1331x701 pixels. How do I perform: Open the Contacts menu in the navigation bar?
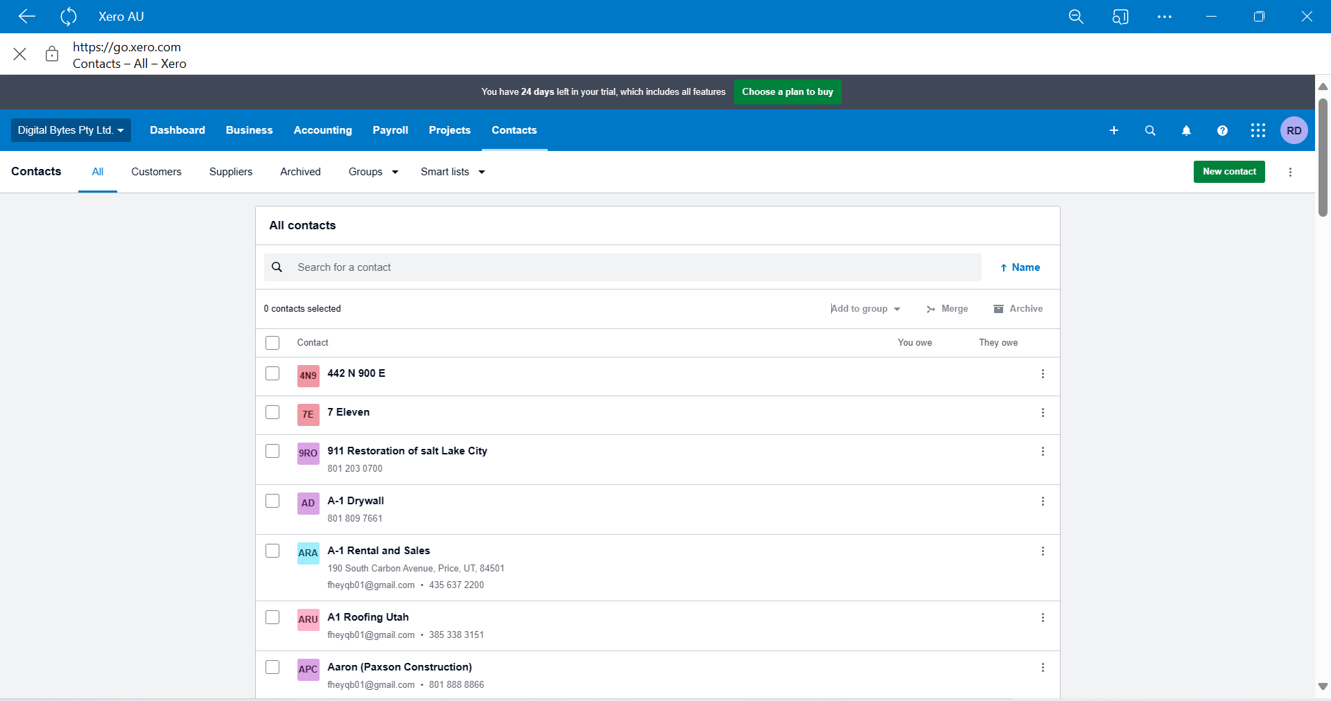(514, 130)
